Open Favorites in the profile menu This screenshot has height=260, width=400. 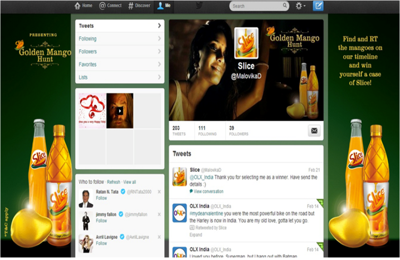tap(120, 65)
